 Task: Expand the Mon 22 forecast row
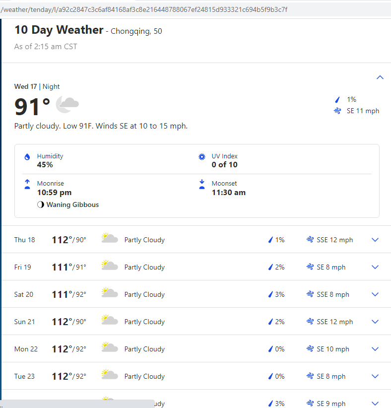375,349
